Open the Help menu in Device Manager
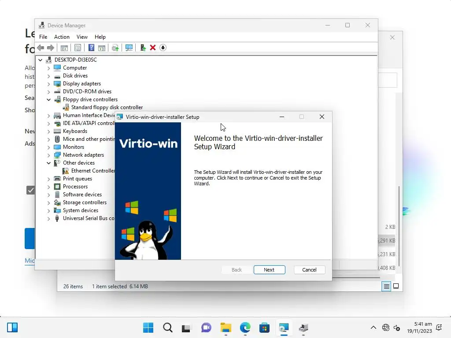451x338 pixels. 100,37
